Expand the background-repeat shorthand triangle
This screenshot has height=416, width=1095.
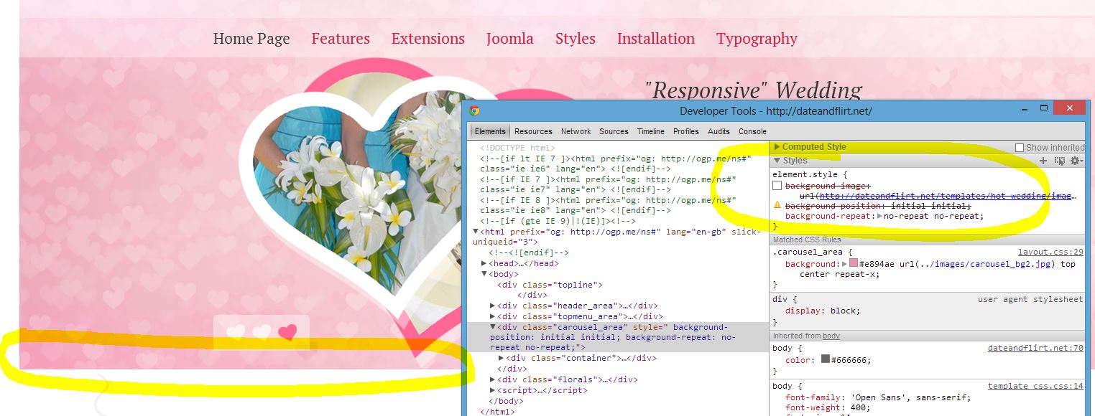[x=879, y=216]
